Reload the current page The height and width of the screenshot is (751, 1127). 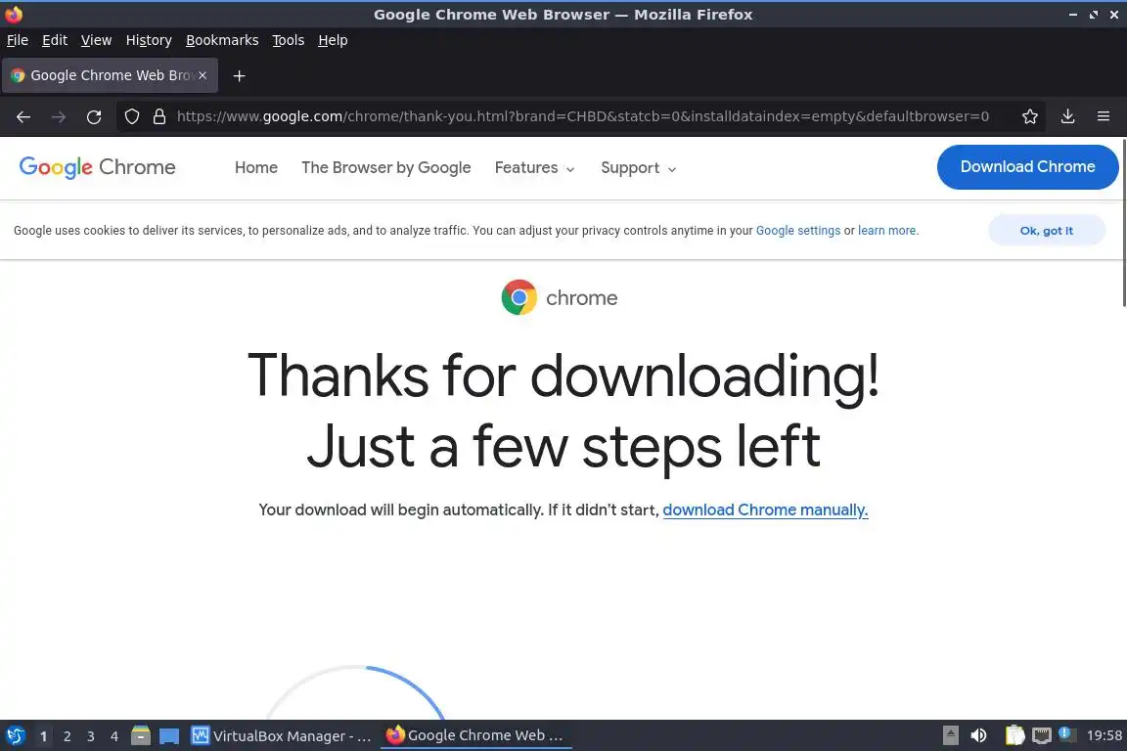94,116
